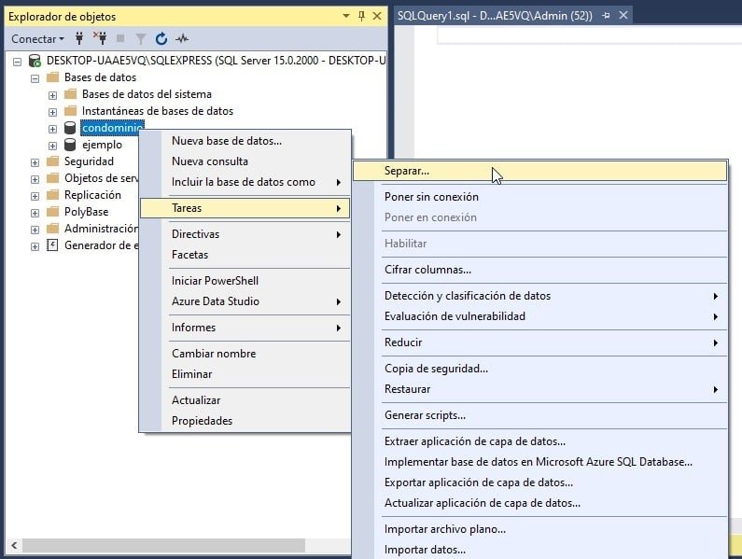Expand the PolyBase folder

pyautogui.click(x=35, y=213)
